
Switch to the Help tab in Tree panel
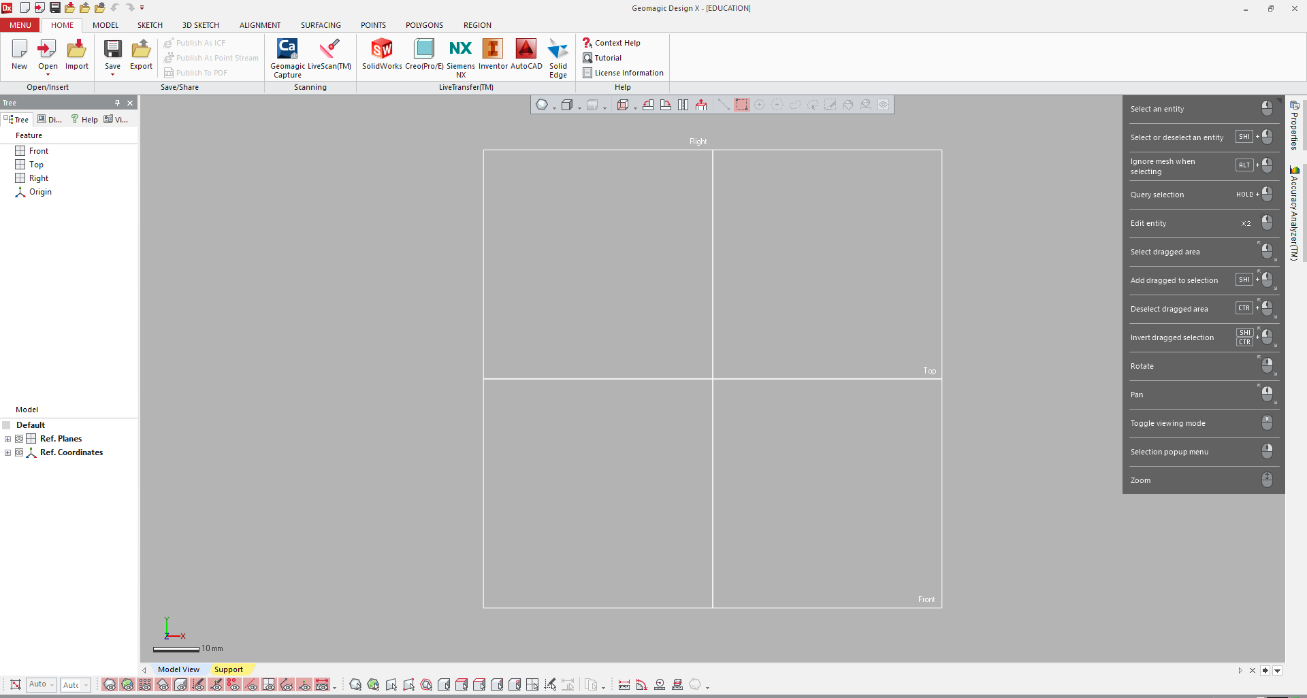(x=84, y=119)
